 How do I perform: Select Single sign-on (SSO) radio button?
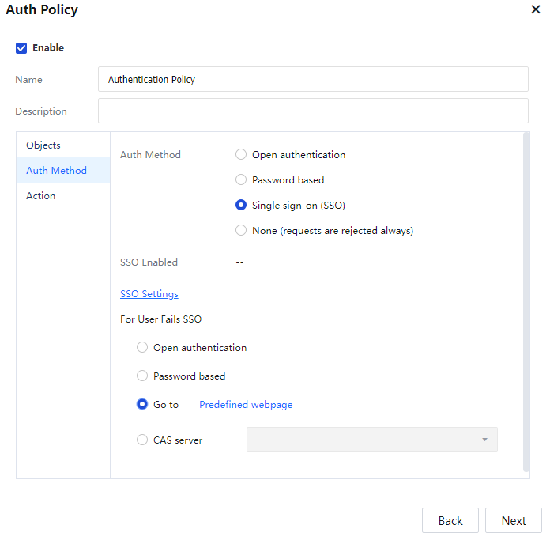(x=241, y=206)
